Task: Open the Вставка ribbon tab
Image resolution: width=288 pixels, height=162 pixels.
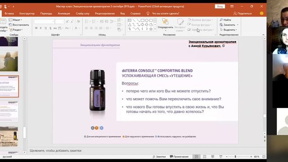Action: click(x=9, y=13)
